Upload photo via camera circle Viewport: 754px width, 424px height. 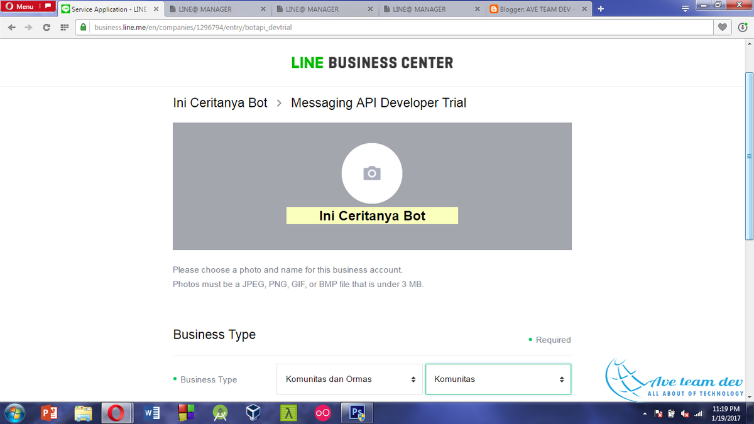coord(372,173)
